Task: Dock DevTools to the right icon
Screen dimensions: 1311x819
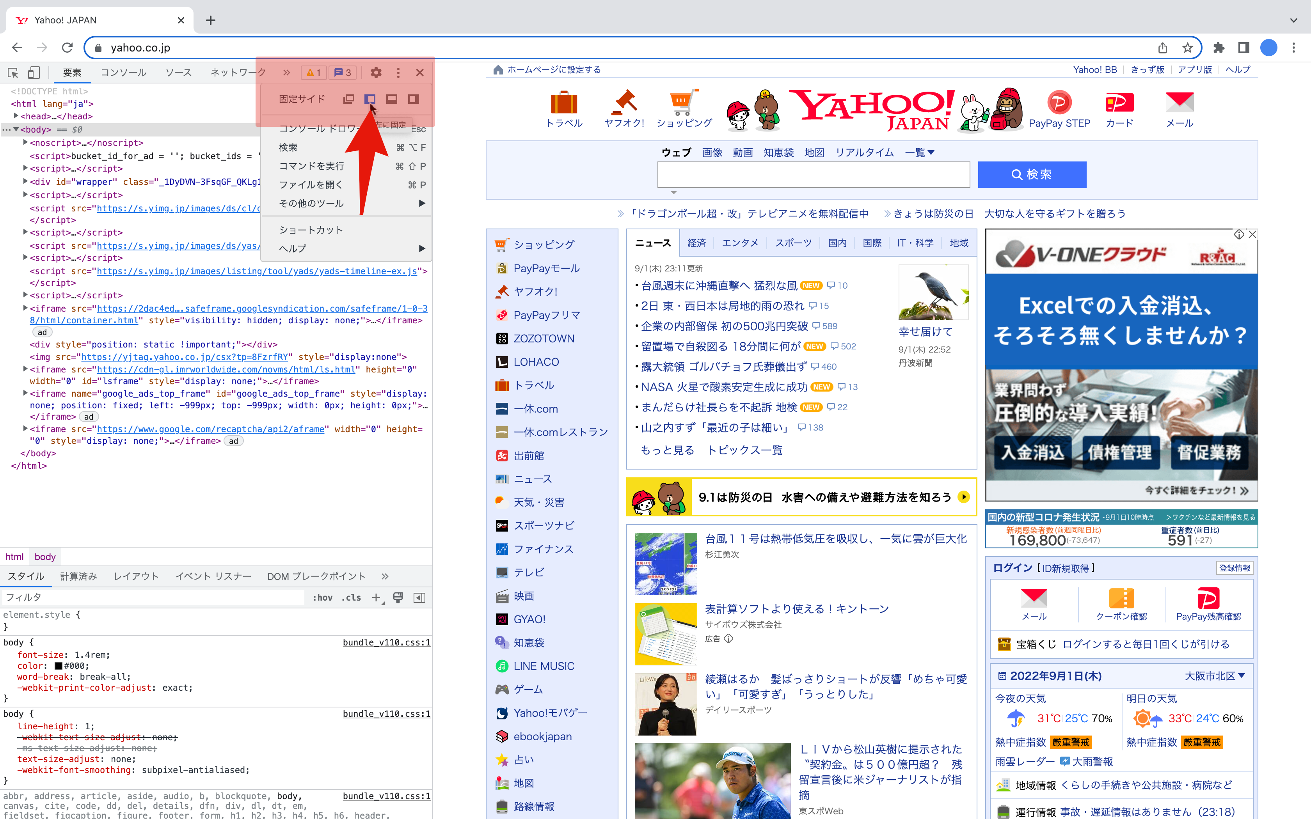Action: (413, 99)
